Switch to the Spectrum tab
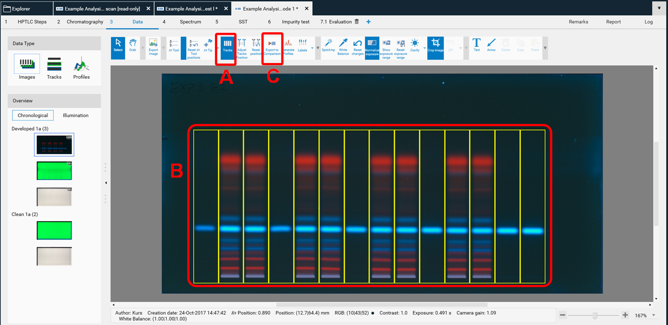Image resolution: width=668 pixels, height=325 pixels. 190,22
